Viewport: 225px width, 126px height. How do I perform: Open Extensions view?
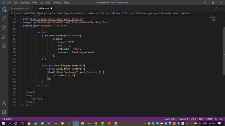(4, 46)
